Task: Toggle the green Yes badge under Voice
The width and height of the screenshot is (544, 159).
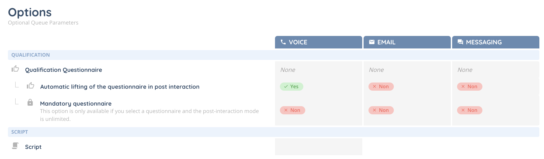Action: (x=291, y=87)
